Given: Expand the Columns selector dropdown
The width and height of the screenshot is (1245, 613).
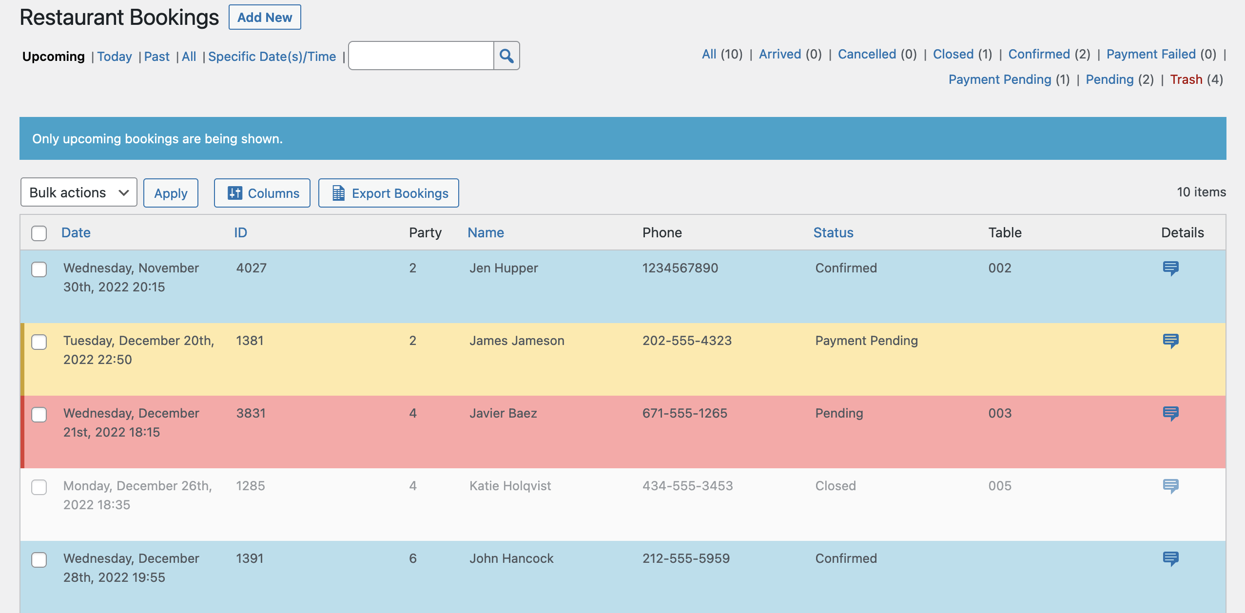Looking at the screenshot, I should (x=262, y=193).
